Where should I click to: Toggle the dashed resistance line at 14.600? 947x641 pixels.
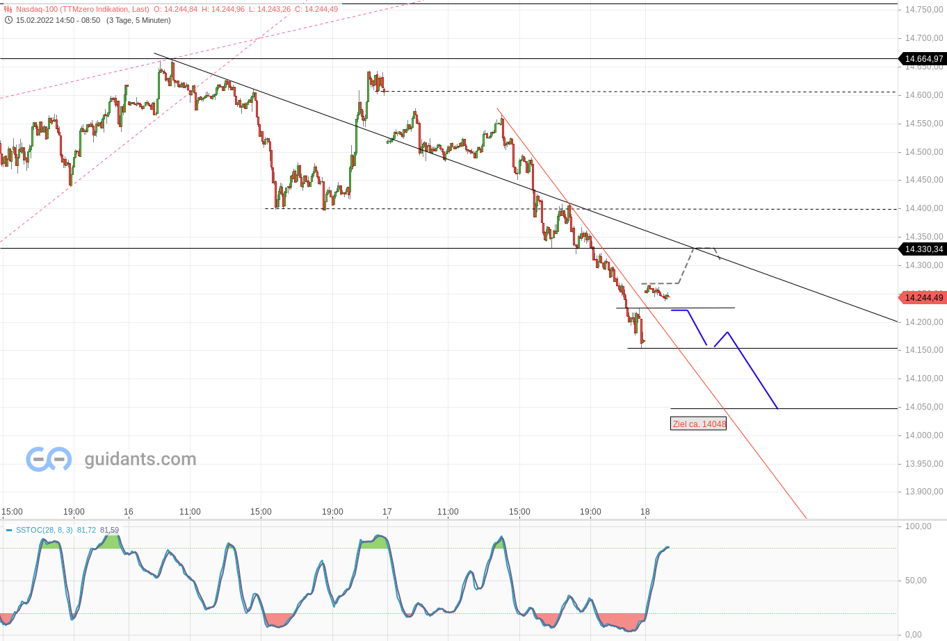click(626, 90)
